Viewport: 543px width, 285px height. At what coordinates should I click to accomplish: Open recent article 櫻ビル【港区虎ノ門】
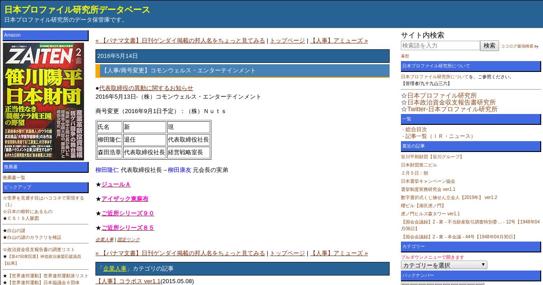(x=423, y=205)
